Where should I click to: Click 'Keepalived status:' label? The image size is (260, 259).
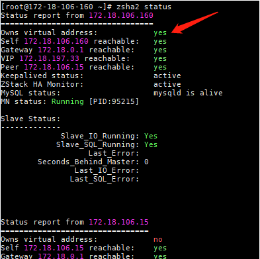(x=42, y=76)
